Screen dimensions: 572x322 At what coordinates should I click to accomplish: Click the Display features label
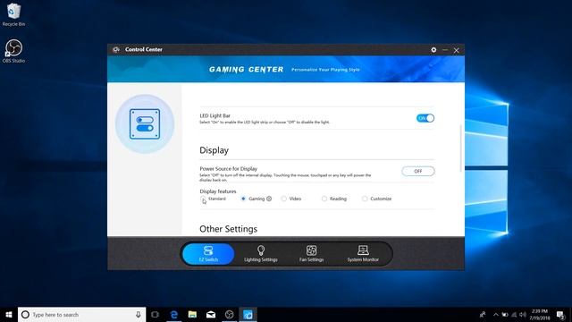218,191
